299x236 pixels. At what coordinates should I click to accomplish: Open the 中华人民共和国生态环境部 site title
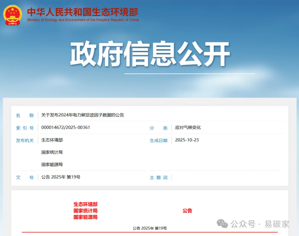[x=82, y=12]
